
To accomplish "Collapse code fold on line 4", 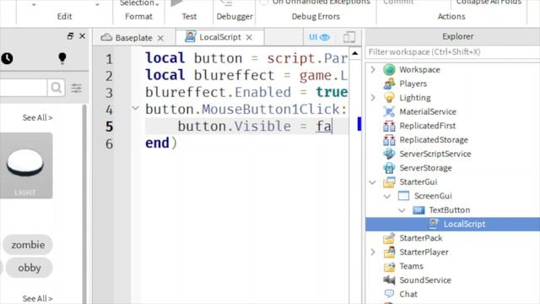I will pos(136,109).
